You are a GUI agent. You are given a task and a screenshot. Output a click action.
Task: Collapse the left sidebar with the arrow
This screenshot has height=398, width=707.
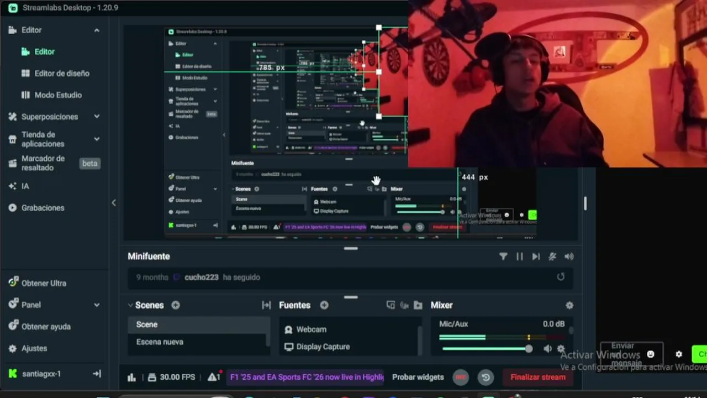pyautogui.click(x=114, y=203)
